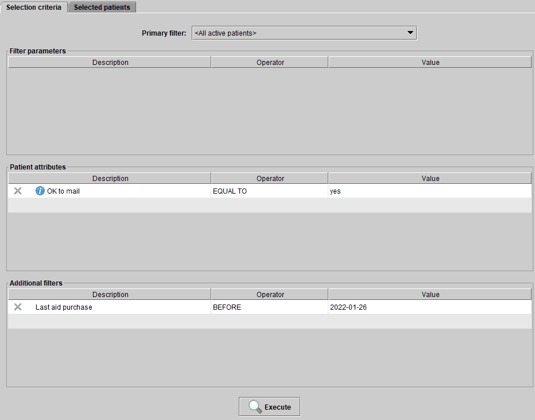Screen dimensions: 535x420
Task: Click Value header in Patient attributes
Action: pos(430,179)
